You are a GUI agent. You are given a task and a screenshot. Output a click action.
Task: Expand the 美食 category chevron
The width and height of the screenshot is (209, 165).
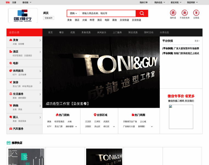pyautogui.click(x=40, y=40)
